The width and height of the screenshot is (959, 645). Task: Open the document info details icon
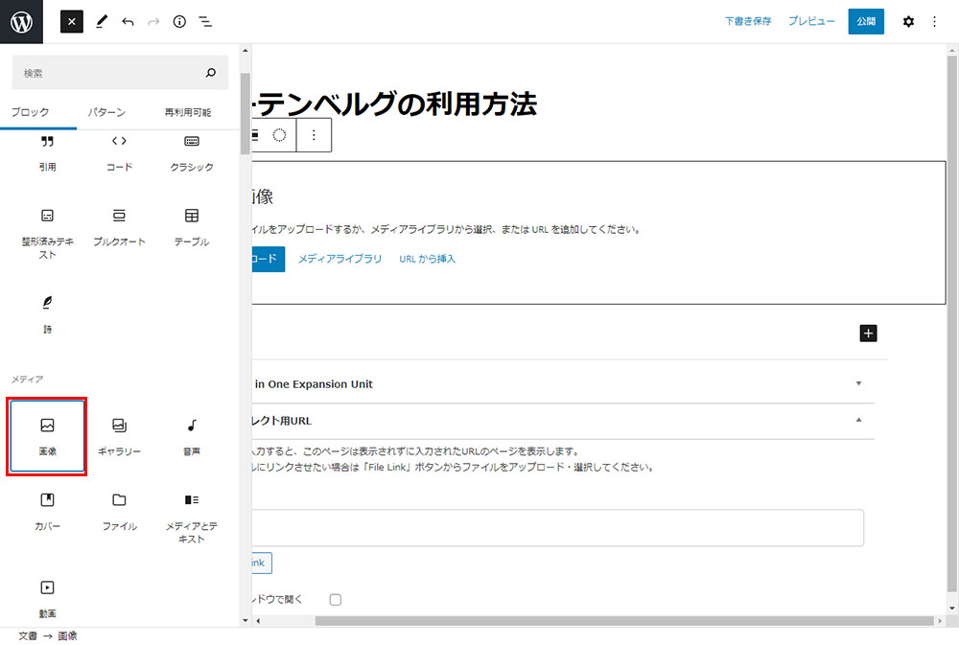click(x=179, y=21)
